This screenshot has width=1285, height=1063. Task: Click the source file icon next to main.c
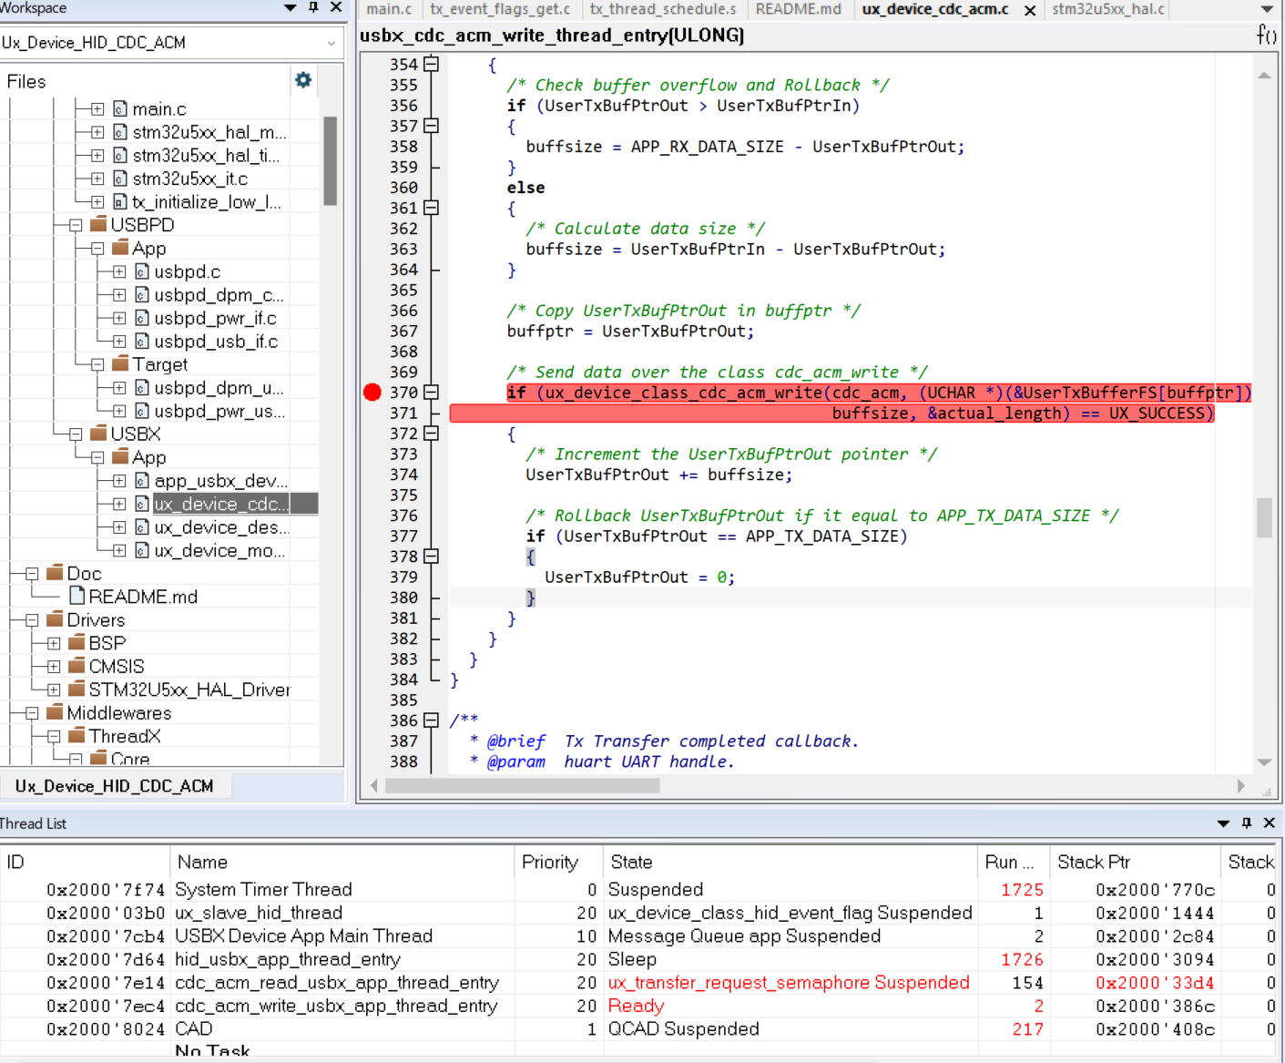point(121,108)
